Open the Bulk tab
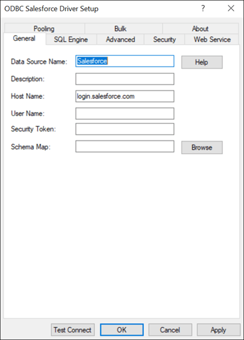Viewport: 244px width, 340px height. [x=121, y=29]
